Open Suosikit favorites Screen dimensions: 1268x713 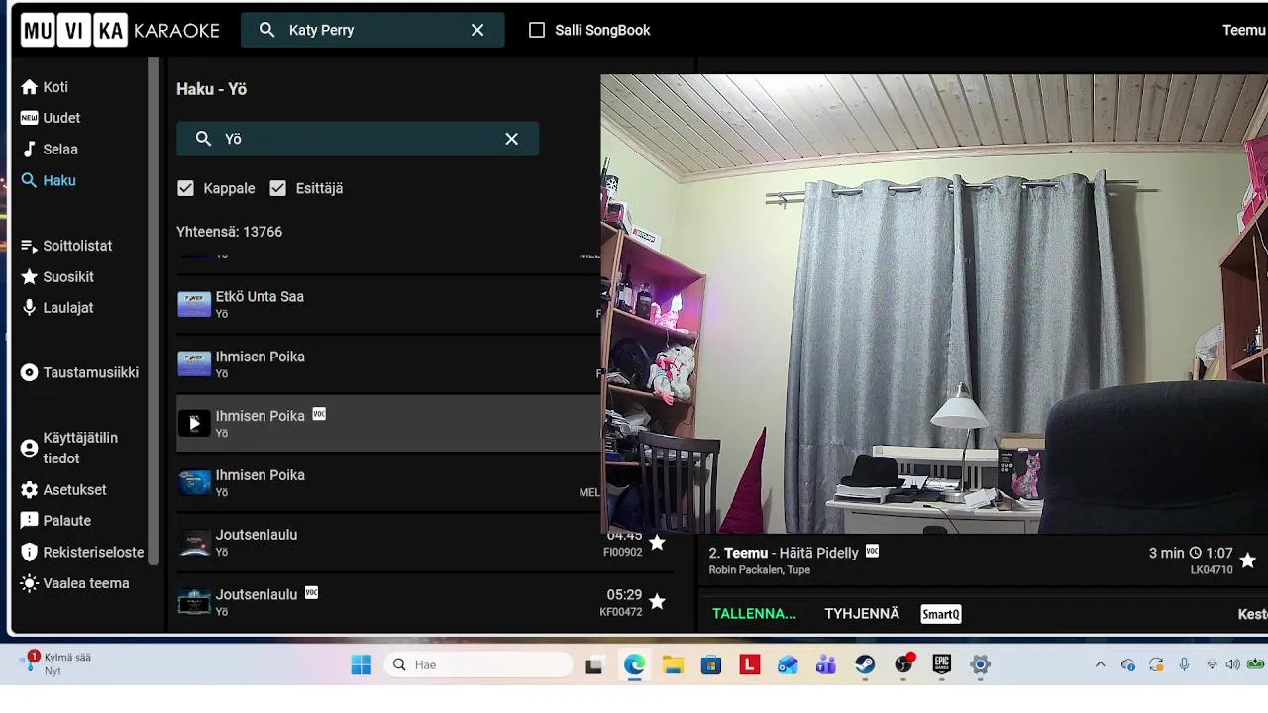[57, 277]
